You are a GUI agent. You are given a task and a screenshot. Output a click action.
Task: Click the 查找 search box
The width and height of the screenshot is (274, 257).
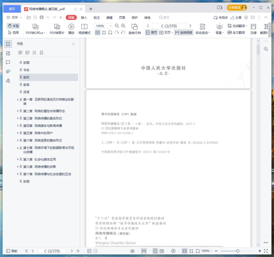point(164,17)
